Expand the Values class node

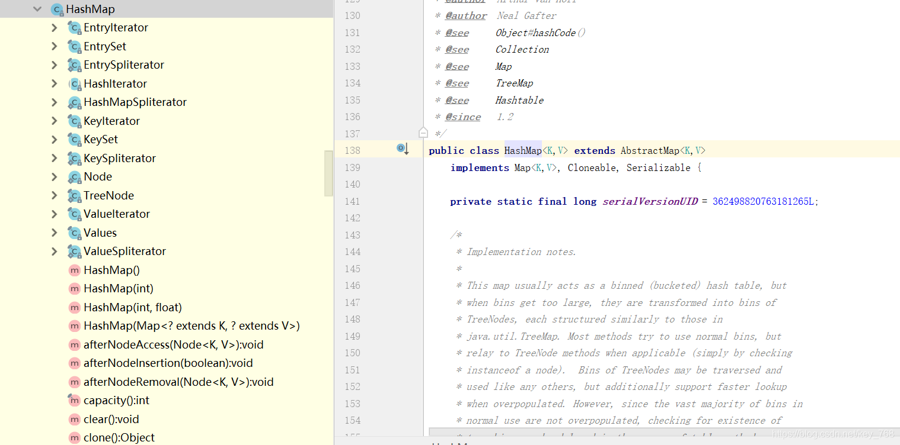(55, 233)
